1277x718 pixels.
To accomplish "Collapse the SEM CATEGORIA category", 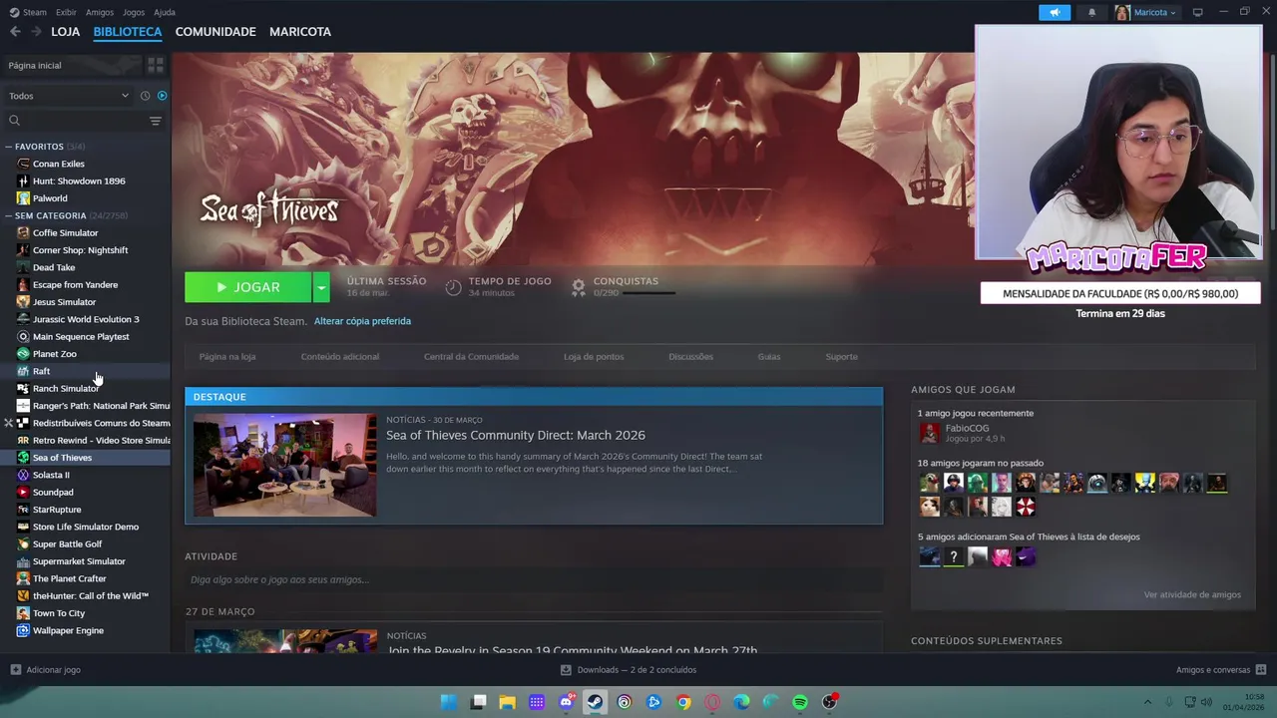I will click(x=8, y=215).
